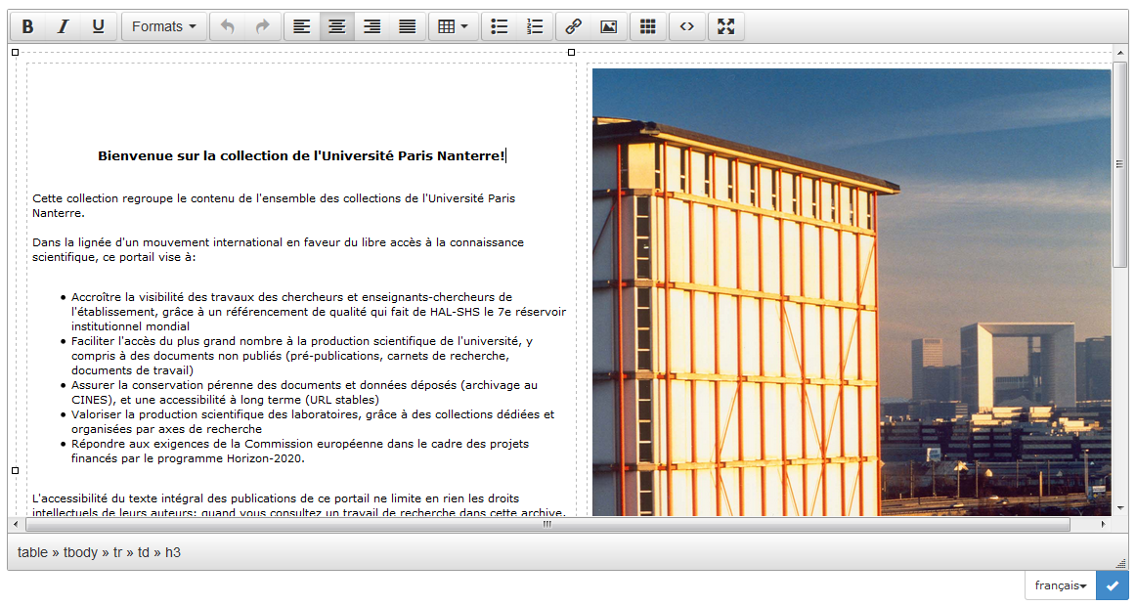Click the editor resize handle corner
Screen dimensions: 1136x606
[x=1121, y=563]
